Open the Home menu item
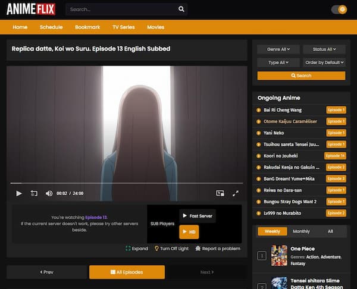357x289 pixels. click(20, 27)
